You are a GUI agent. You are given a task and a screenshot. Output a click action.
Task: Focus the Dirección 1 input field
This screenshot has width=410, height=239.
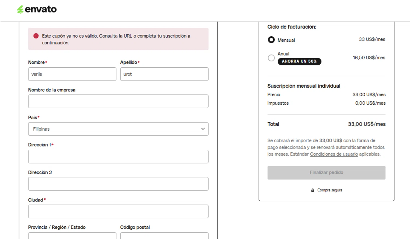pyautogui.click(x=118, y=157)
